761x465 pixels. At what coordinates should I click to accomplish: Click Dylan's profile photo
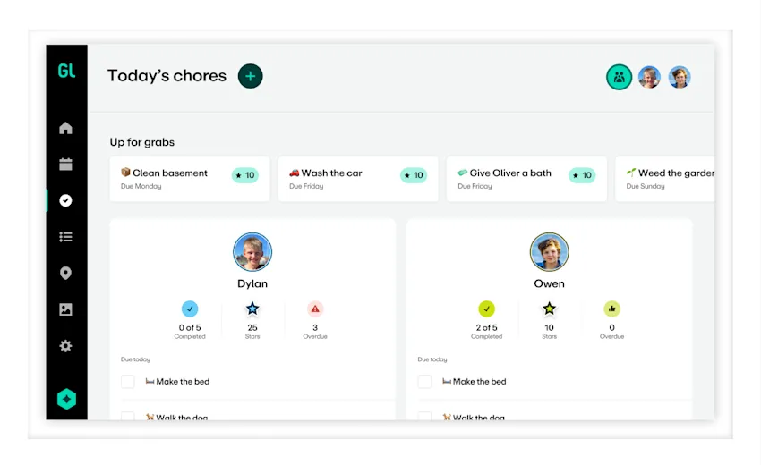tap(252, 251)
